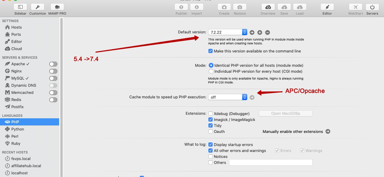The image size is (384, 177).
Task: Click the Publish toolbar icon
Action: coord(181,7)
